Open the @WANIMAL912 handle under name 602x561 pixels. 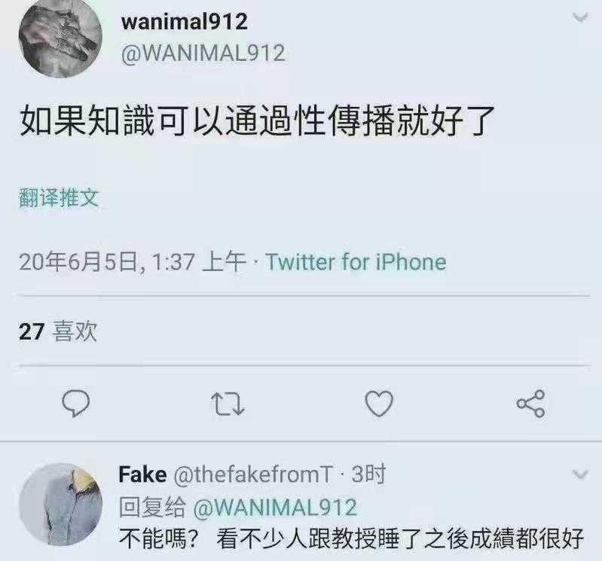coord(203,53)
